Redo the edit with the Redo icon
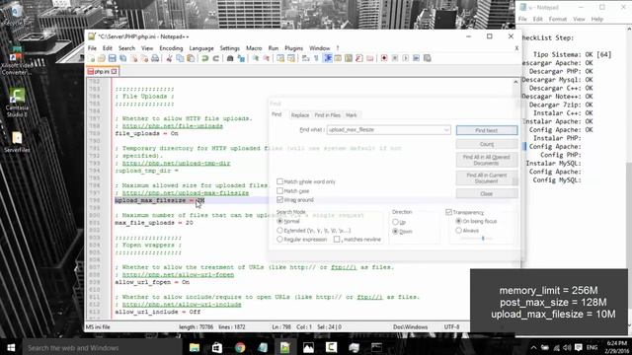The image size is (632, 355). click(x=215, y=59)
